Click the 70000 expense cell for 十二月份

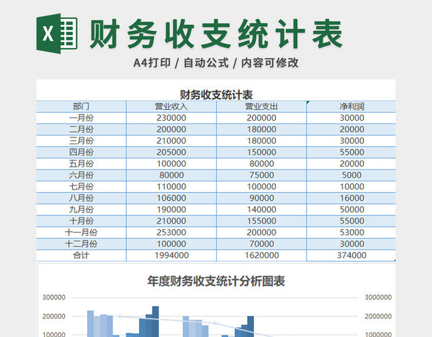[x=261, y=244]
